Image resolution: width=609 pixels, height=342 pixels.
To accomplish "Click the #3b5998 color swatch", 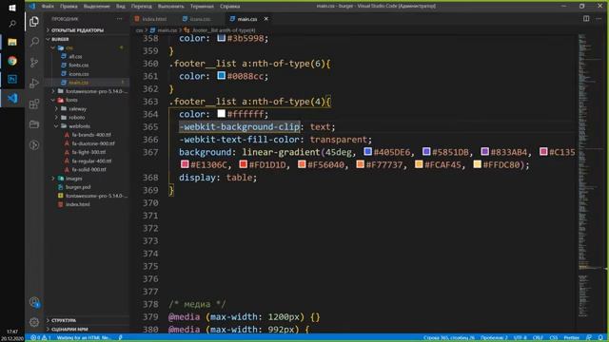I will pos(222,38).
